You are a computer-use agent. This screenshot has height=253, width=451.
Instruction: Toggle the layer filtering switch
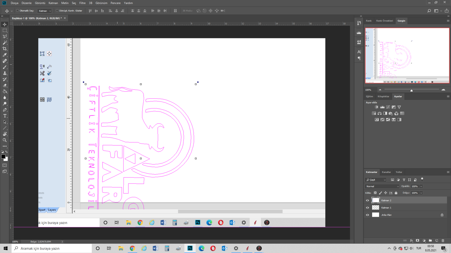tap(422, 179)
